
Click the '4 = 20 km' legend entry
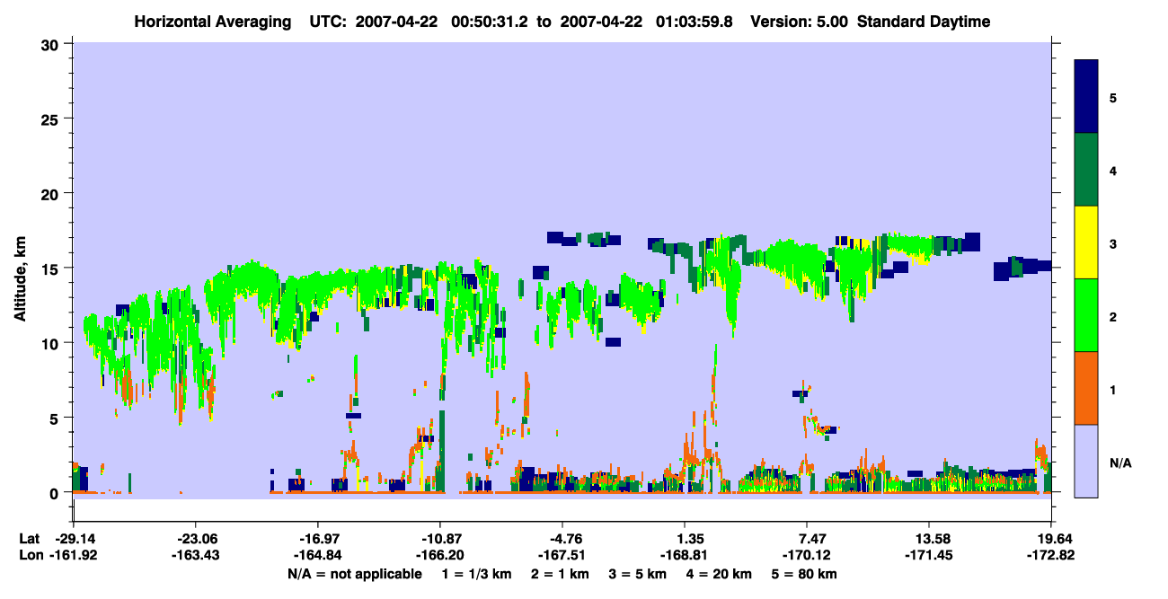coord(719,574)
